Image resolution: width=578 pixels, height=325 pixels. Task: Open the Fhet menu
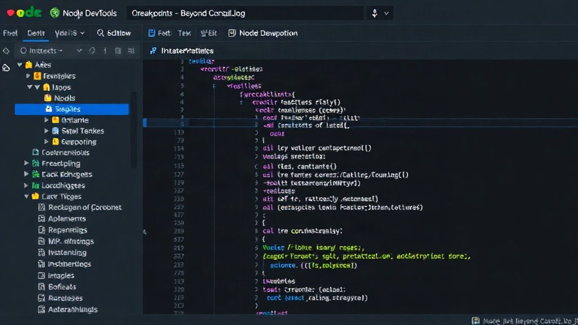[10, 33]
